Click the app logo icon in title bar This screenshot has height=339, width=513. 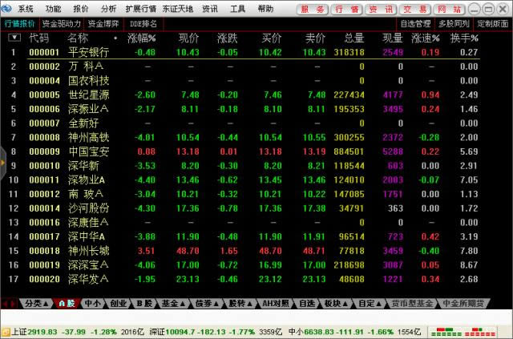tap(8, 8)
